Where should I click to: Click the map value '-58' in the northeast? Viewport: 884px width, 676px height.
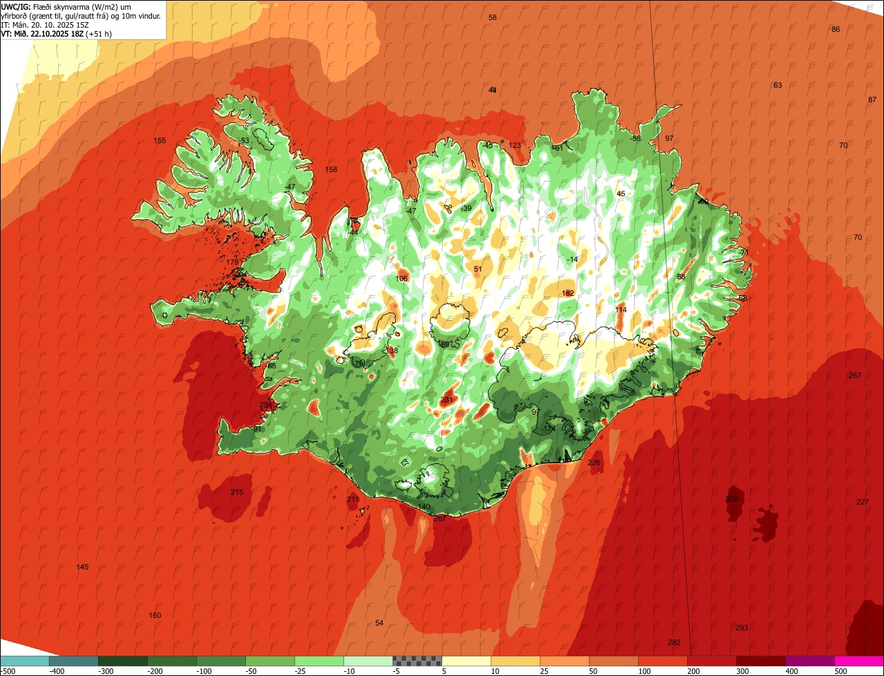[x=635, y=138]
